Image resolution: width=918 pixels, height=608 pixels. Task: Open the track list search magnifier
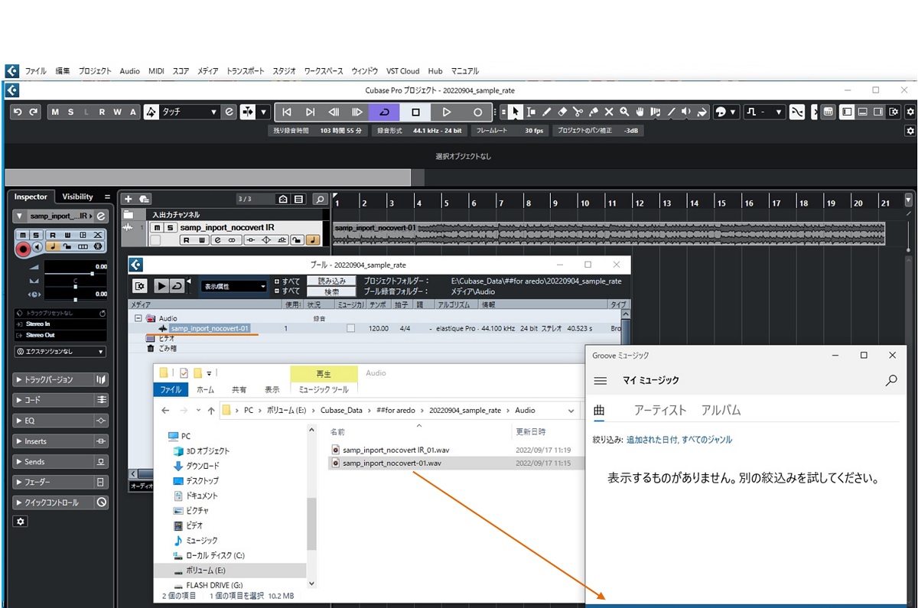pyautogui.click(x=320, y=199)
